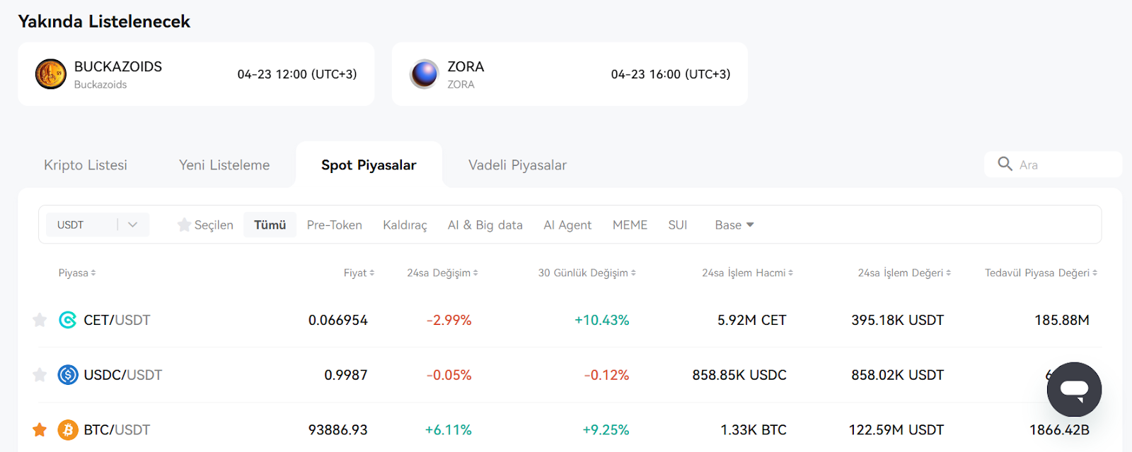
Task: Open the BTC/USDT market link
Action: tap(117, 429)
